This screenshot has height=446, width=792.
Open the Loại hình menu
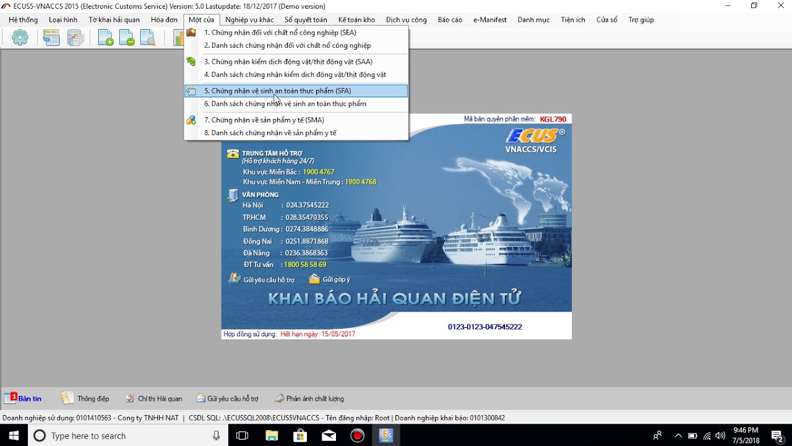pos(63,20)
